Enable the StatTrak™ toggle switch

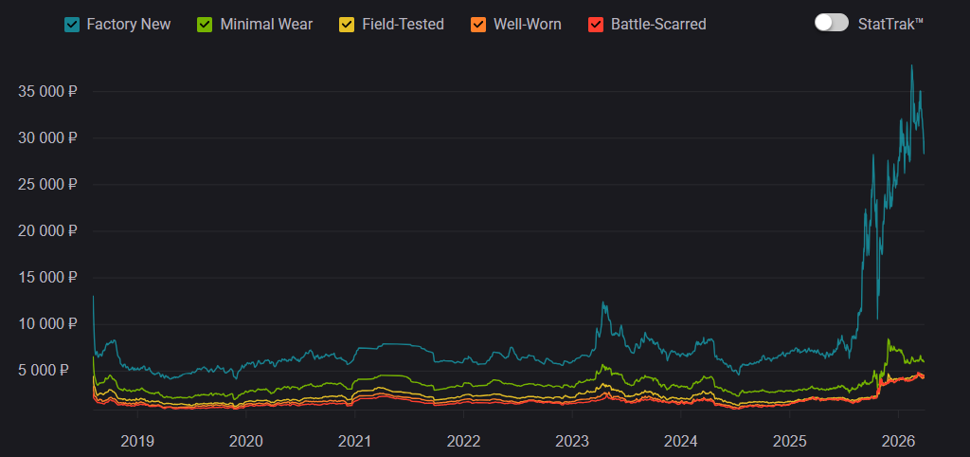coord(832,23)
